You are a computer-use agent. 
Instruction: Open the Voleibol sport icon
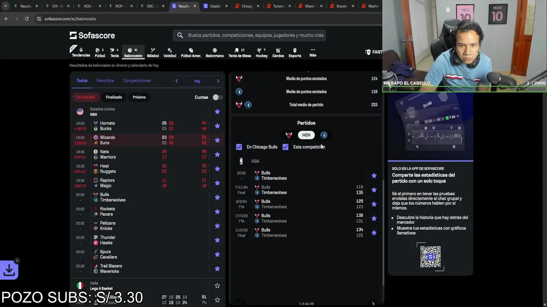tap(170, 52)
